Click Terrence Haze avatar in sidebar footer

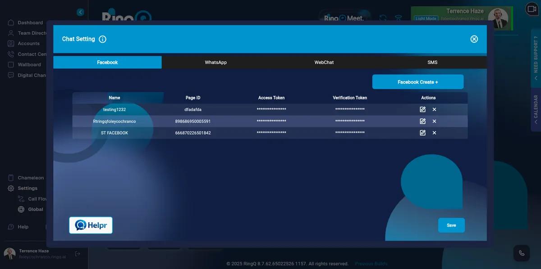9,254
